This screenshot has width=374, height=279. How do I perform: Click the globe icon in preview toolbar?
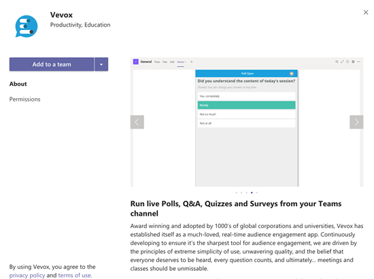(x=353, y=62)
